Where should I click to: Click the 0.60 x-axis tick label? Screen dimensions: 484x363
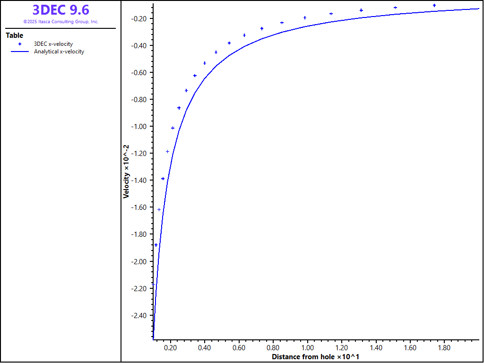tap(239, 348)
